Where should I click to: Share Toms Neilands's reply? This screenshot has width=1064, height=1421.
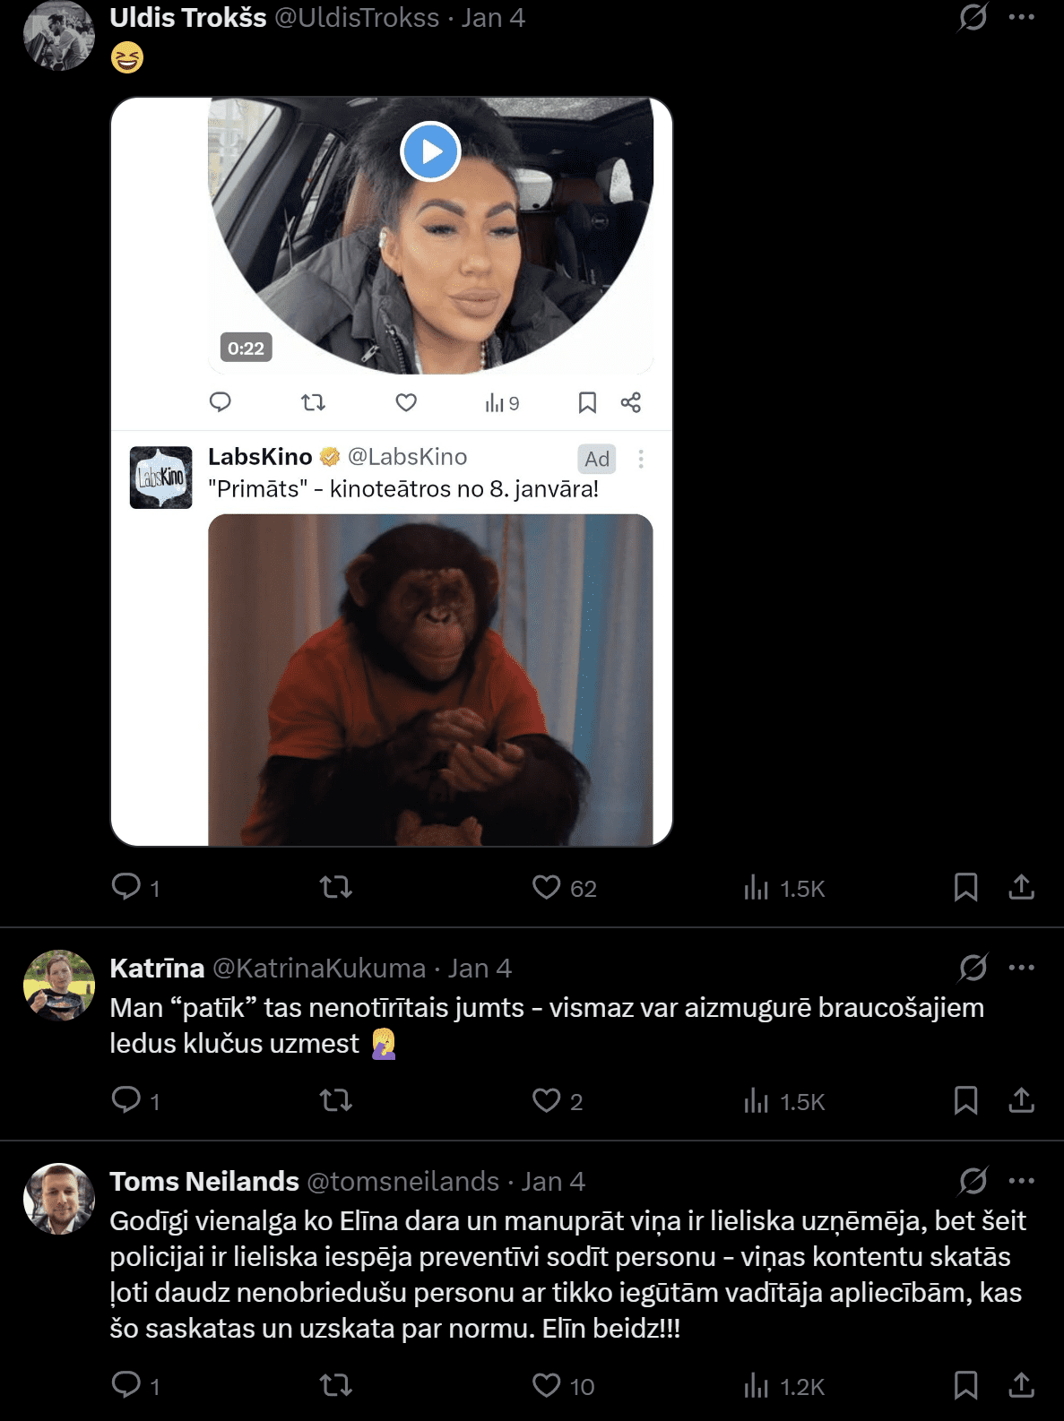(1021, 1385)
